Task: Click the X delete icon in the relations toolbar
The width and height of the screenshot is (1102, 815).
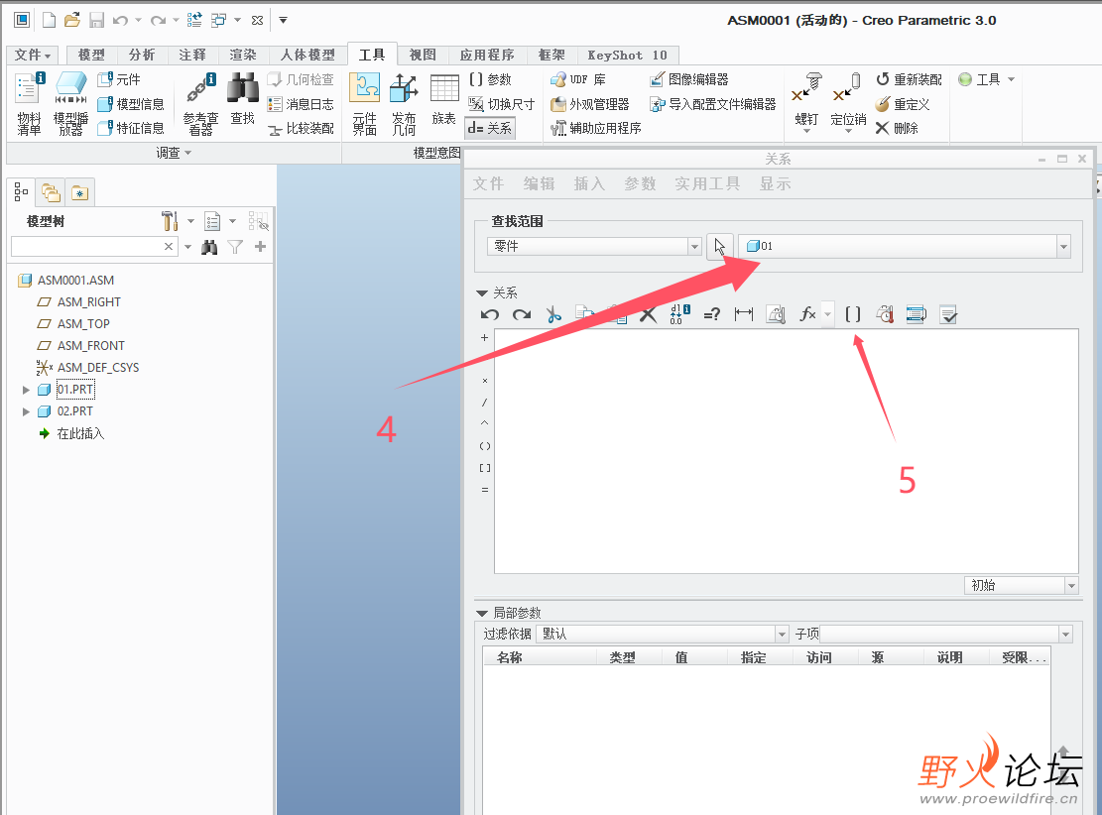Action: (648, 314)
